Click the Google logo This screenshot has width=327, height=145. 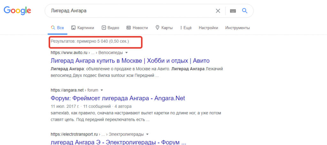point(17,10)
